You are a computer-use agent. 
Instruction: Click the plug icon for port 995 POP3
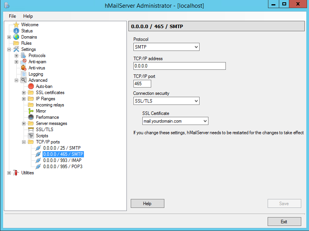coord(38,167)
